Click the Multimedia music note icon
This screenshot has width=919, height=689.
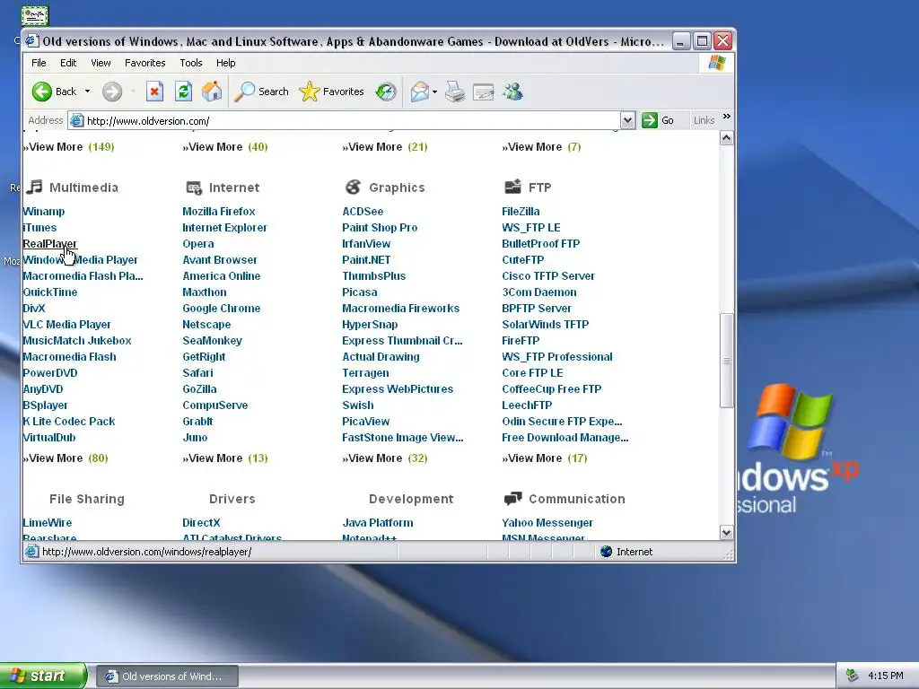coord(35,187)
